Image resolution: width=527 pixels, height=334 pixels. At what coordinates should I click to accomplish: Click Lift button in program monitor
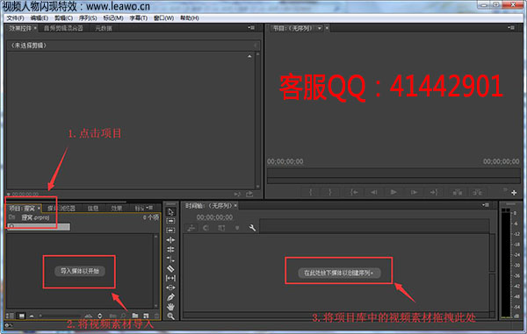coord(457,192)
